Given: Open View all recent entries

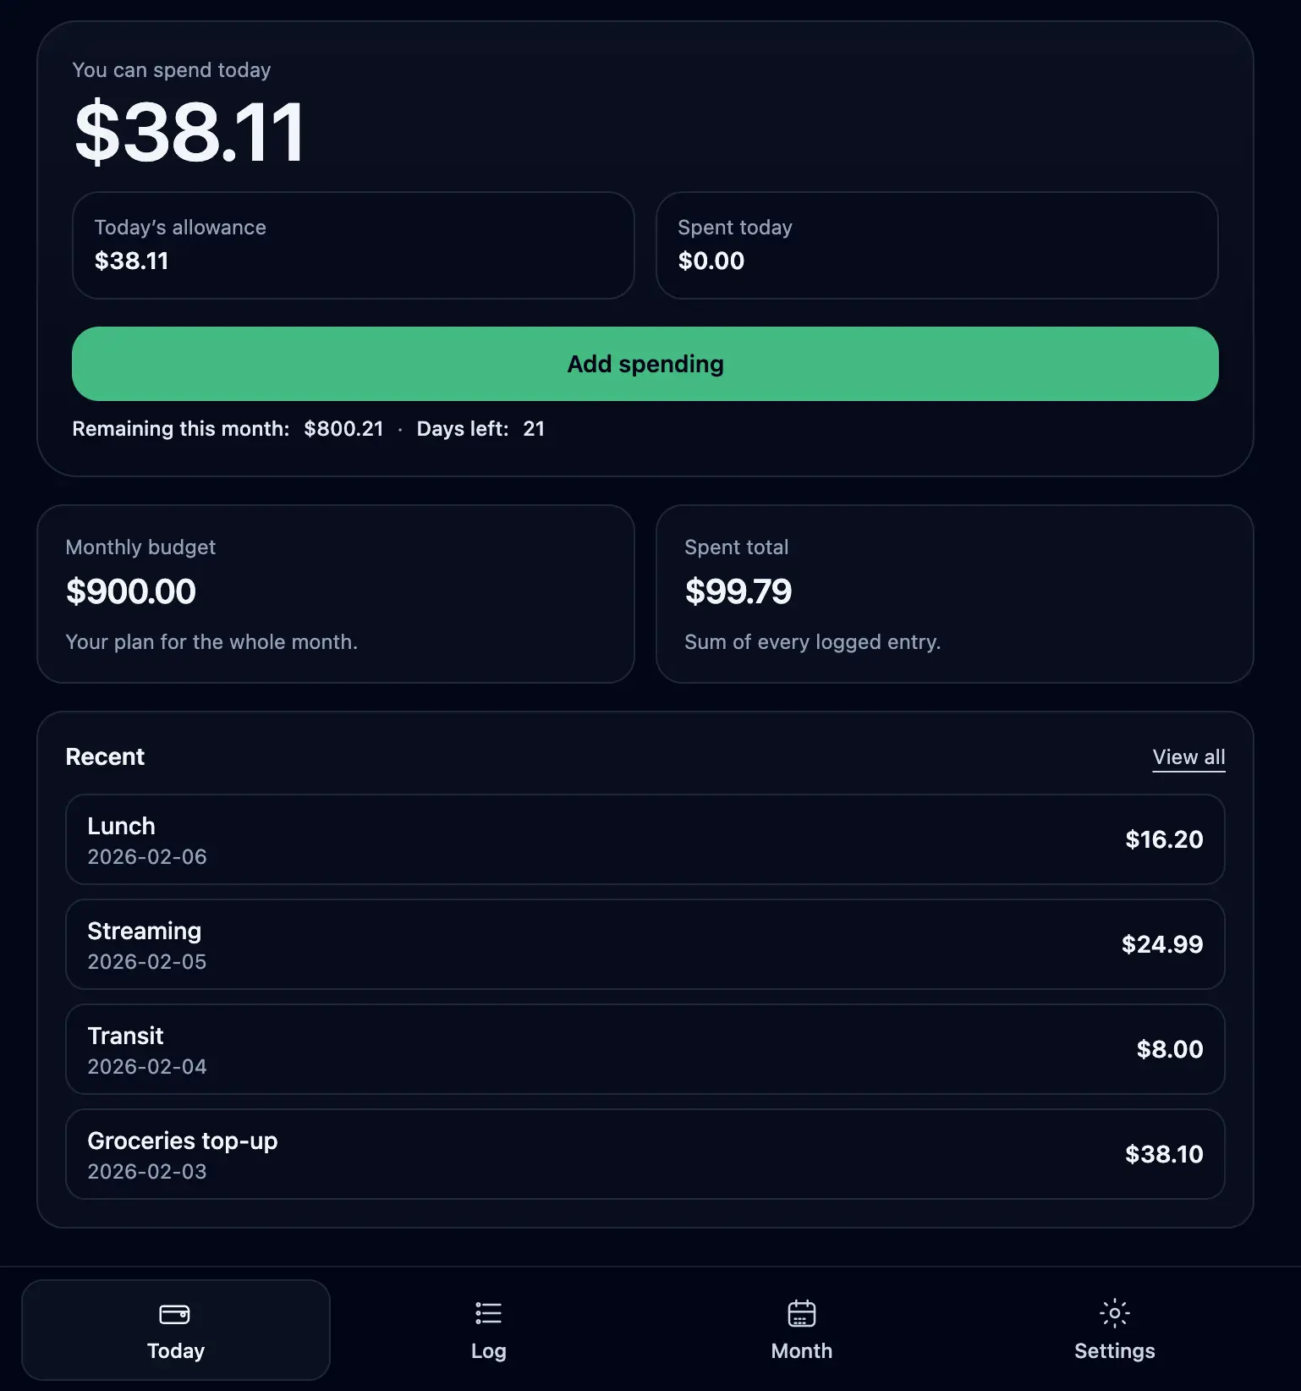Looking at the screenshot, I should (x=1188, y=756).
